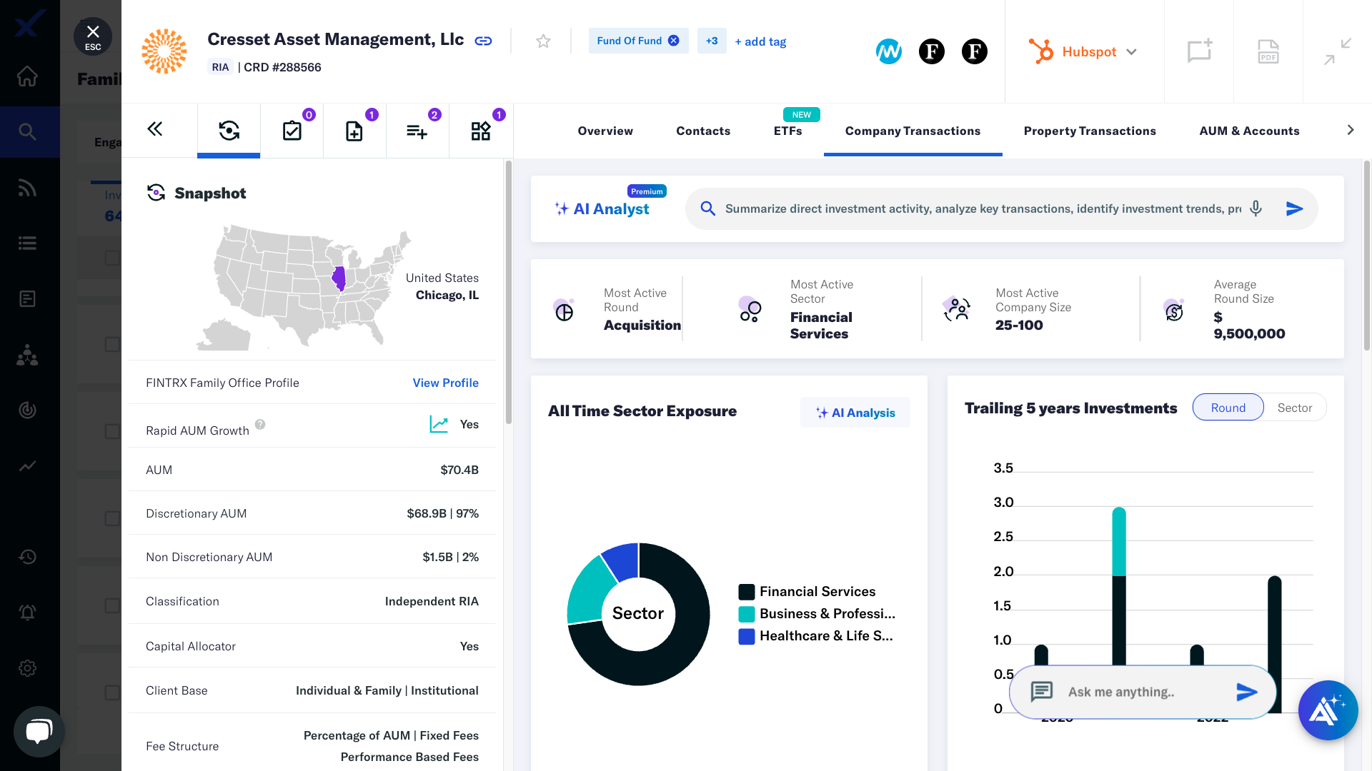The width and height of the screenshot is (1372, 771).
Task: Select the Snapshot tab icon
Action: (229, 131)
